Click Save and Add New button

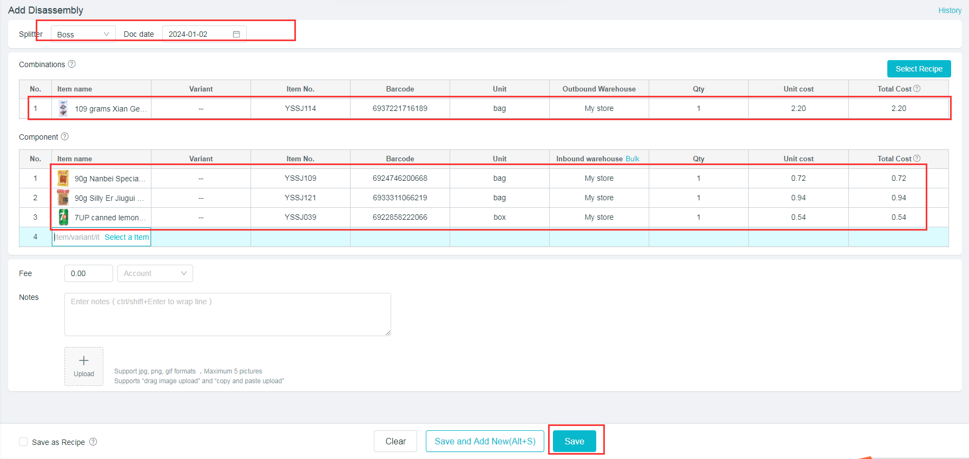(x=485, y=441)
